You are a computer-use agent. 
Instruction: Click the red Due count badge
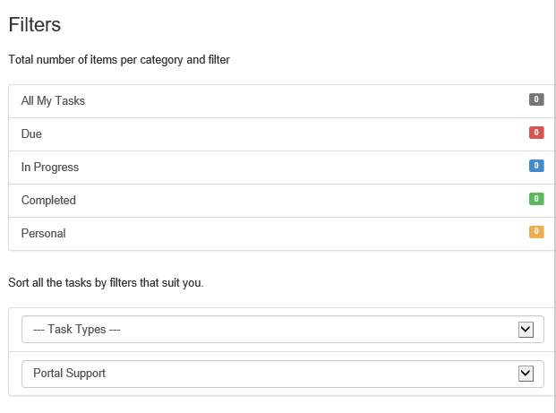point(536,133)
